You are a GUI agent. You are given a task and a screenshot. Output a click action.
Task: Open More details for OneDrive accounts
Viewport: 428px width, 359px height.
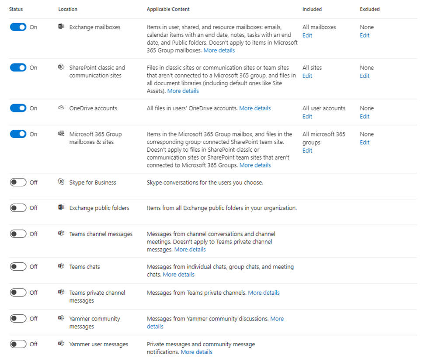[x=255, y=108]
